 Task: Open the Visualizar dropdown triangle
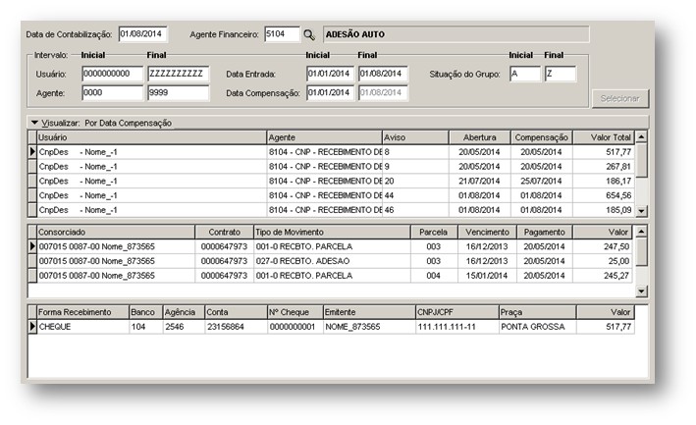click(34, 123)
